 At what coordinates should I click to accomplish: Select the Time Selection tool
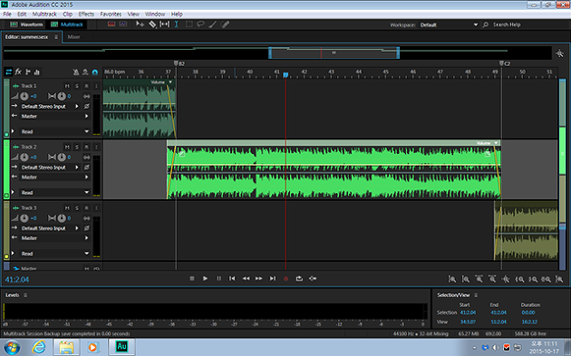[x=176, y=24]
